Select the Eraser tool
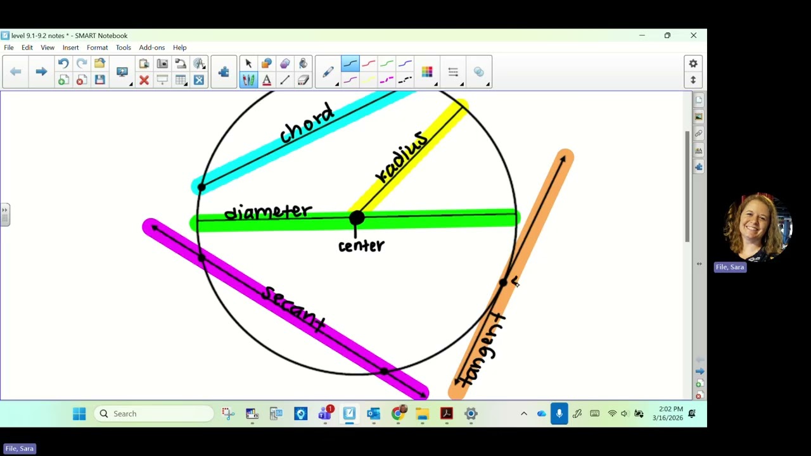This screenshot has height=456, width=811. point(303,80)
